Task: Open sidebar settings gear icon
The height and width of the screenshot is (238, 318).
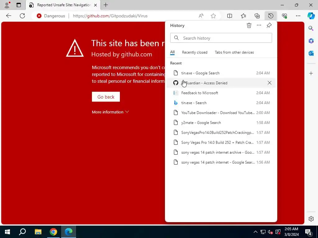Action: coord(311,219)
